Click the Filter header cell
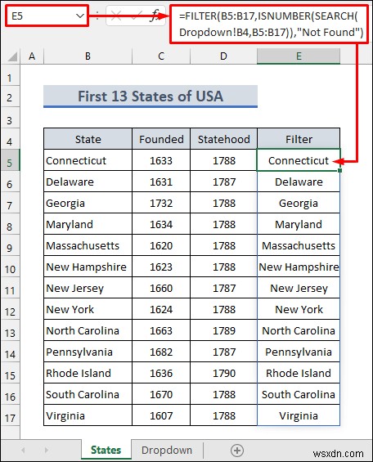Viewport: 373px width, 462px height. click(299, 139)
